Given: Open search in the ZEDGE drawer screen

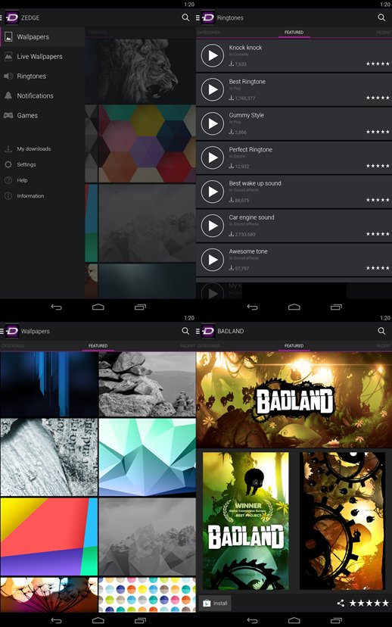Looking at the screenshot, I should (x=185, y=17).
